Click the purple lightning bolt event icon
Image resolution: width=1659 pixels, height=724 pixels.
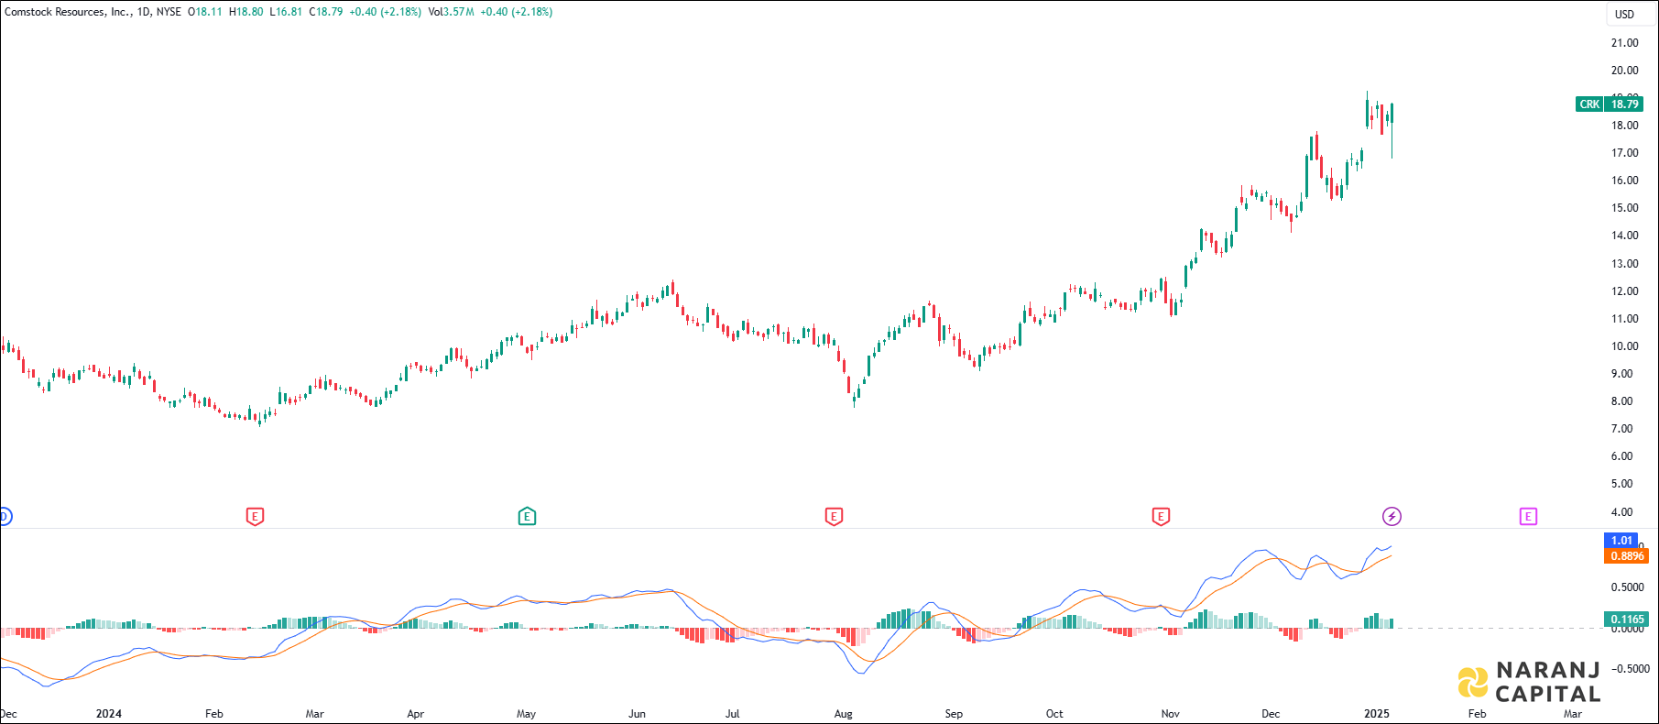click(x=1392, y=517)
